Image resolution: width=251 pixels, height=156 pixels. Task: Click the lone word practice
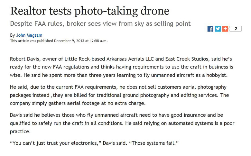[20, 132]
